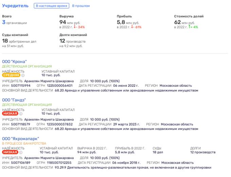
Task: Click Крона INN number 5007115994
Action: click(21, 86)
